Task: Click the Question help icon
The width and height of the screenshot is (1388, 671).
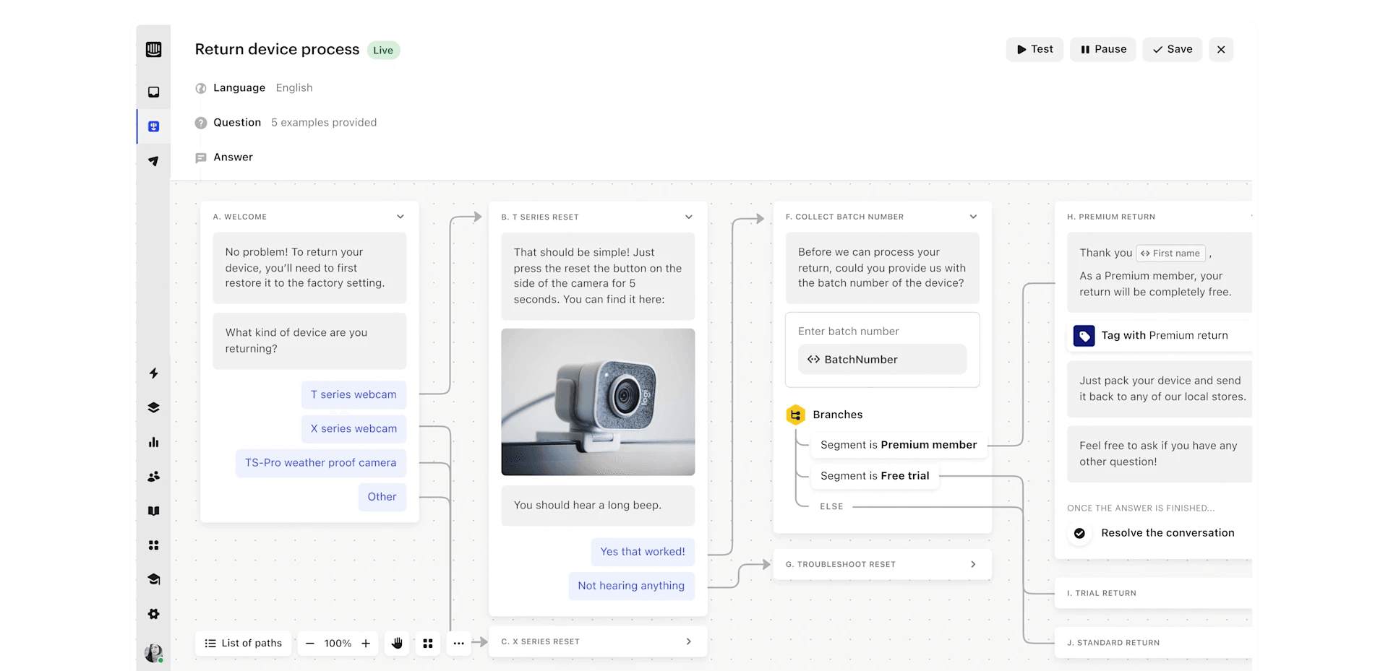Action: tap(201, 123)
